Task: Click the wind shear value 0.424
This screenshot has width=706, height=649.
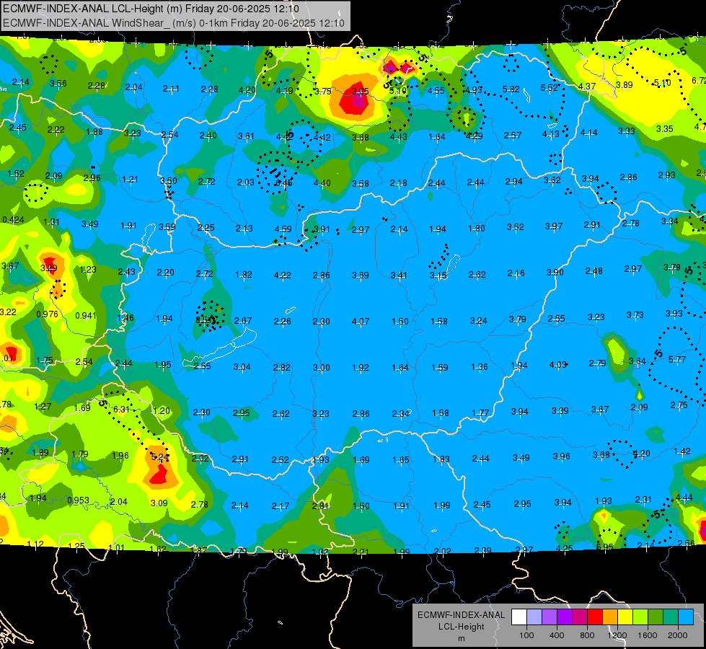Action: click(x=14, y=220)
